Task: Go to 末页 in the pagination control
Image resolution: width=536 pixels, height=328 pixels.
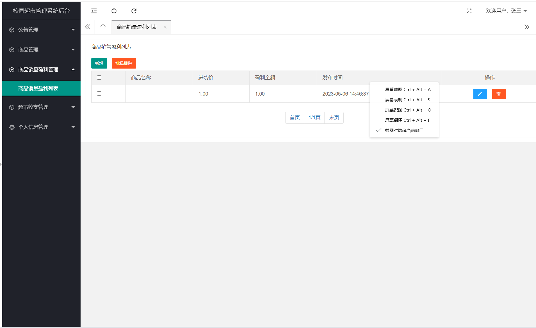Action: pyautogui.click(x=334, y=117)
